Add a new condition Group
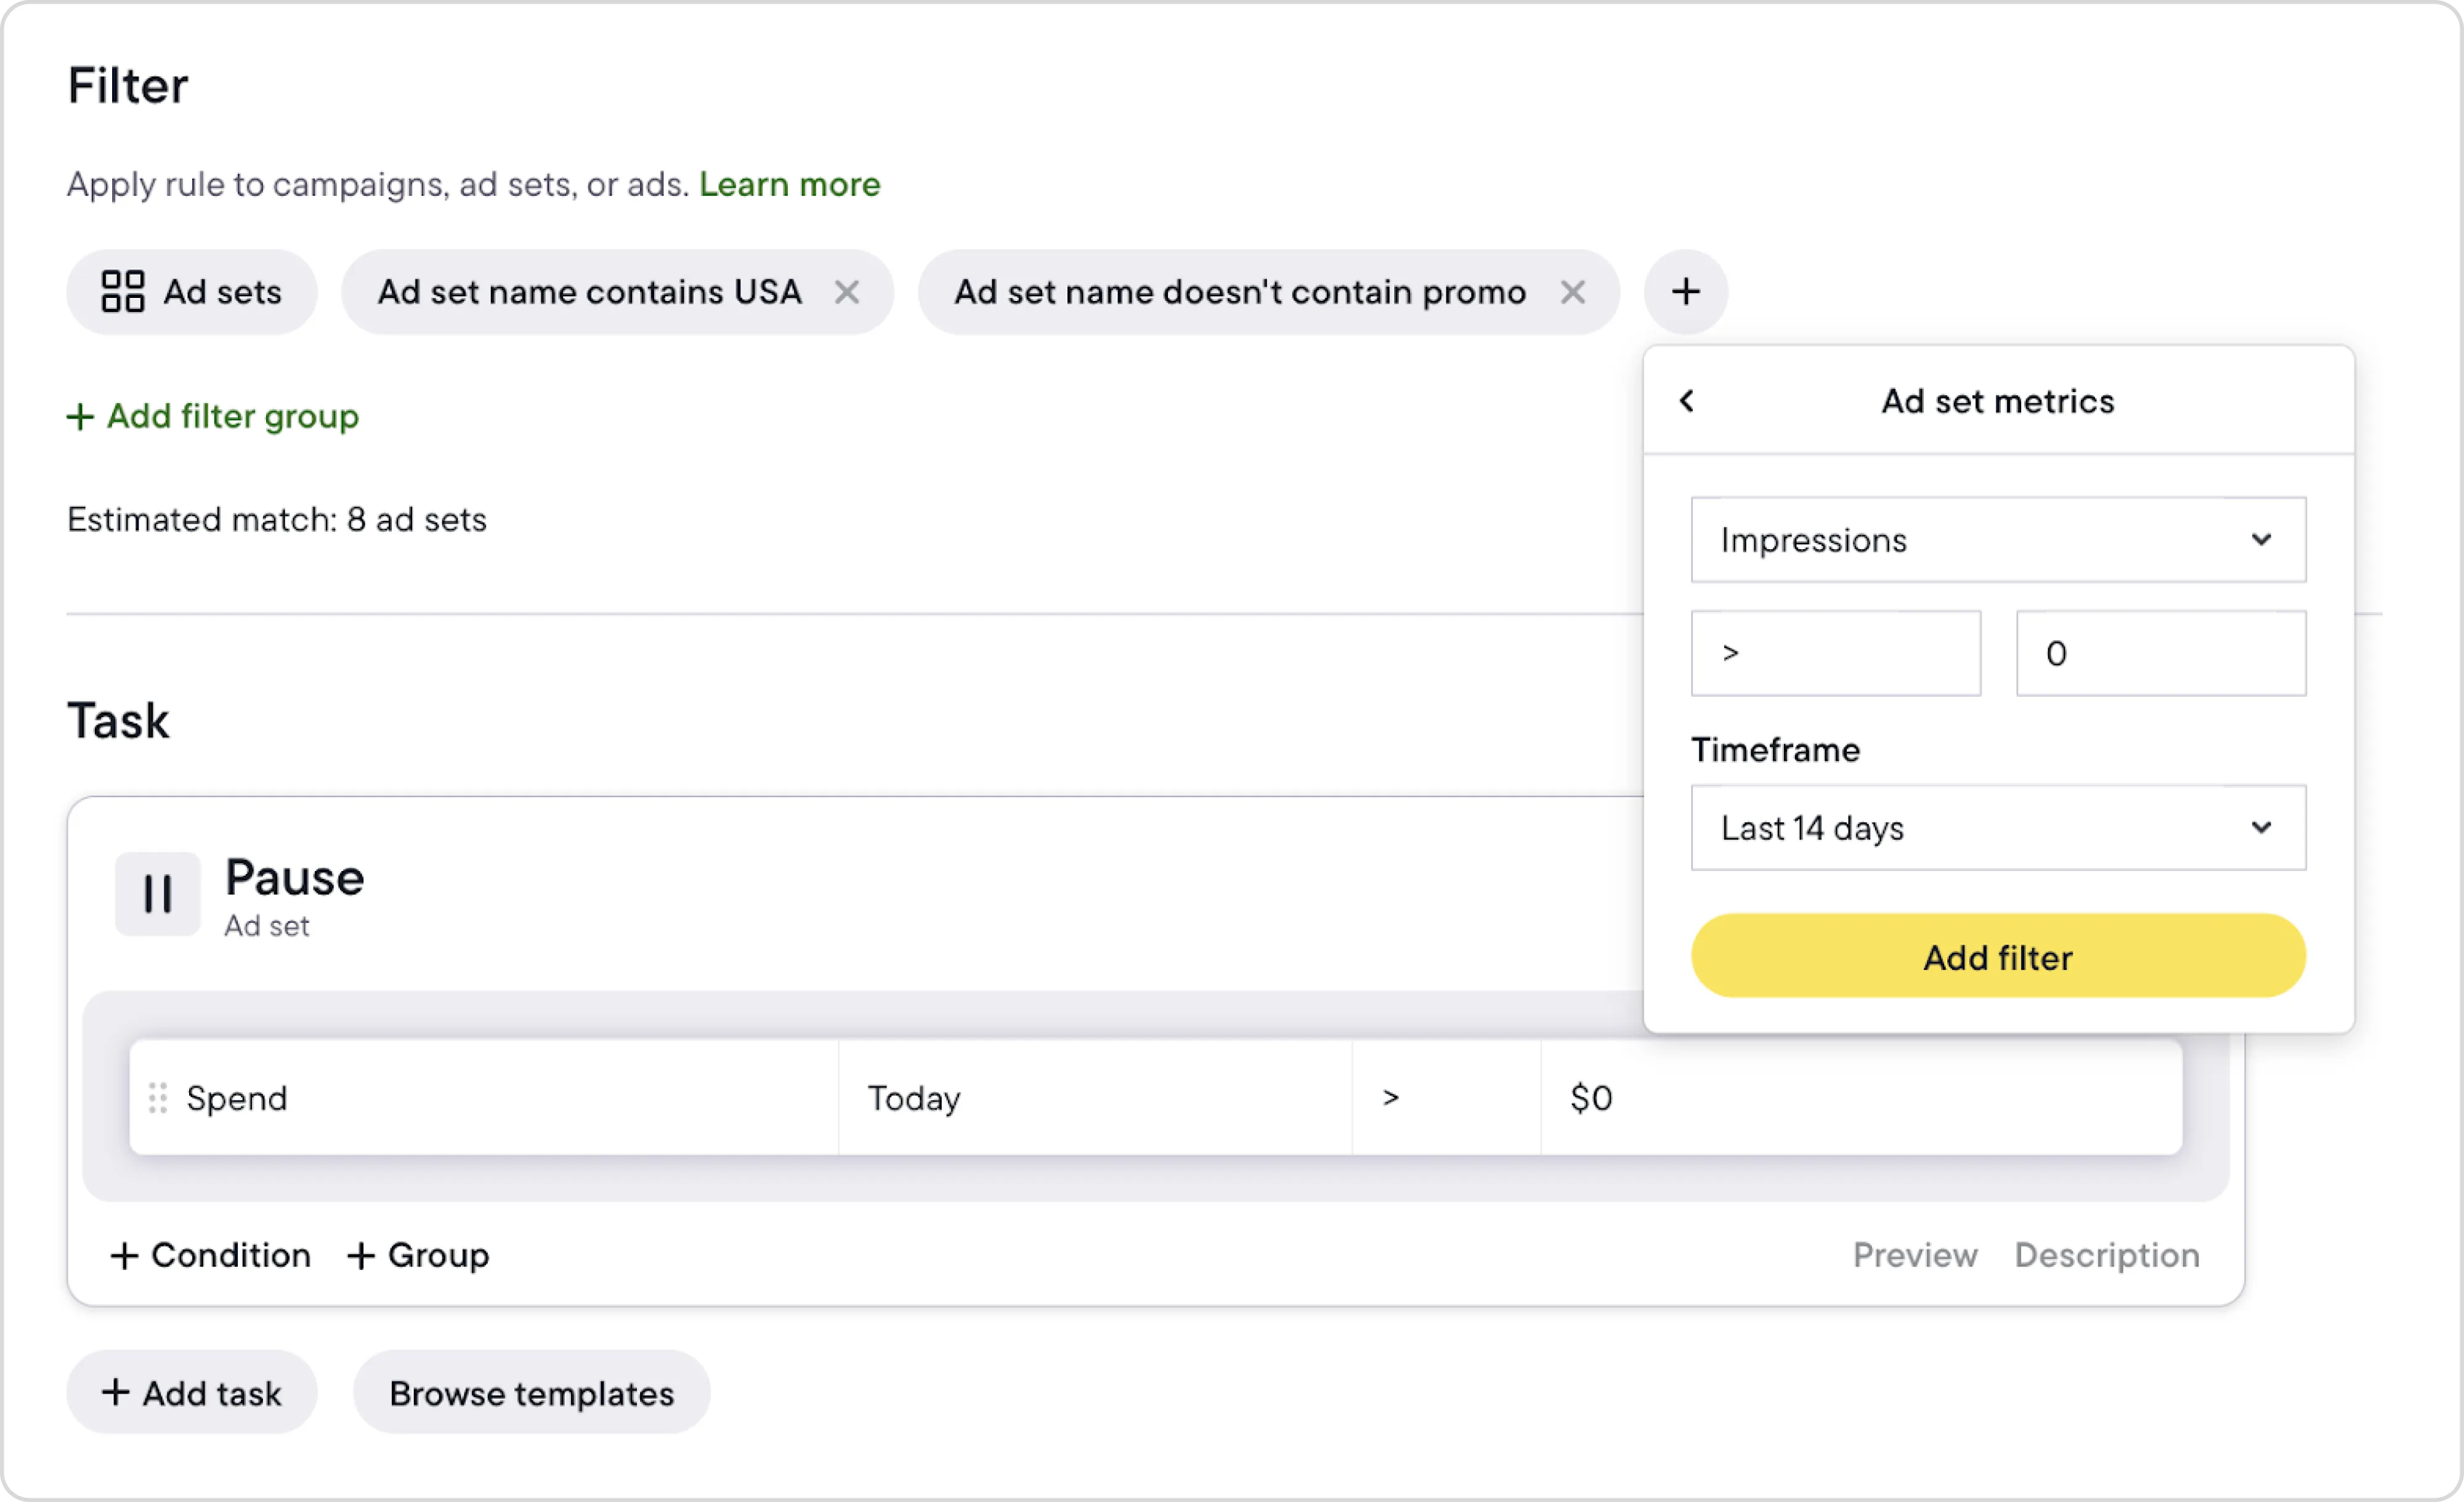The image size is (2464, 1502). 418,1255
